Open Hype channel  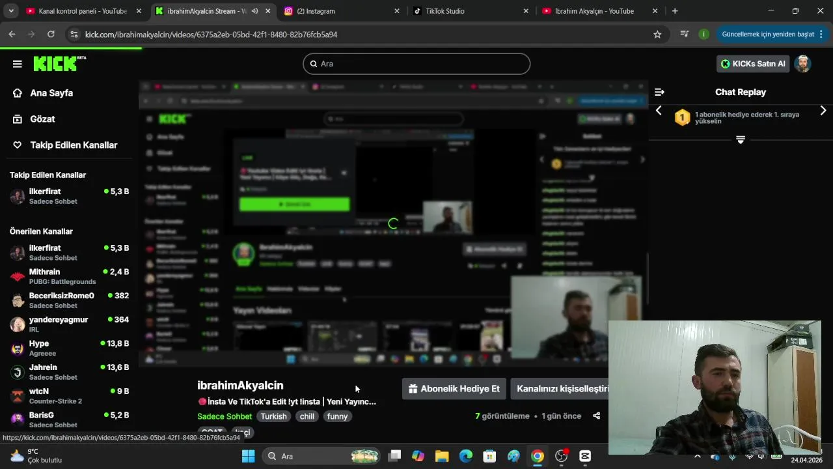(69, 348)
